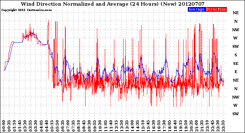Click the 15:10 time label
This screenshot has width=245, height=133.
pos(143,126)
